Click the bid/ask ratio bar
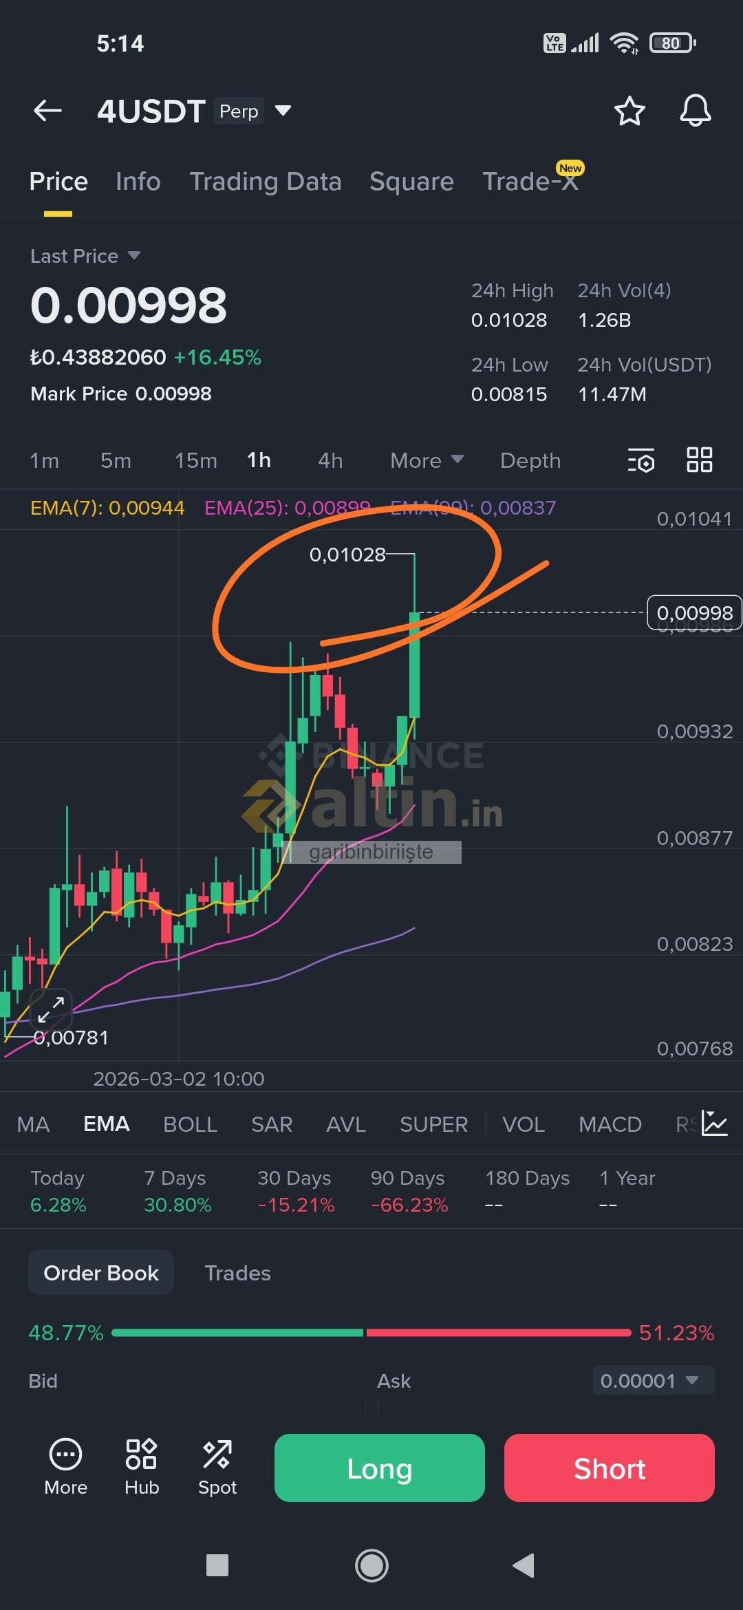The image size is (743, 1610). pyautogui.click(x=371, y=1333)
